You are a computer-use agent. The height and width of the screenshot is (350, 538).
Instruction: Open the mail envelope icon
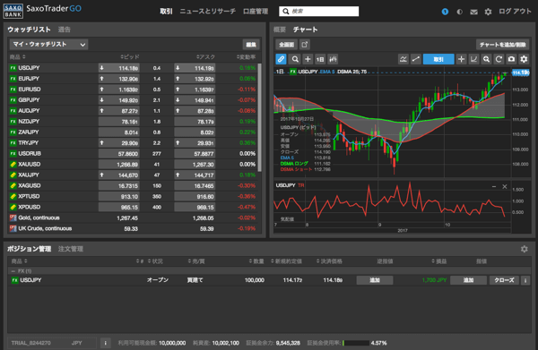[x=473, y=12]
